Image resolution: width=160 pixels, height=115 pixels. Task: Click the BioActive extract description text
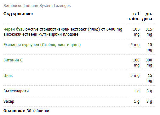coord(63,32)
